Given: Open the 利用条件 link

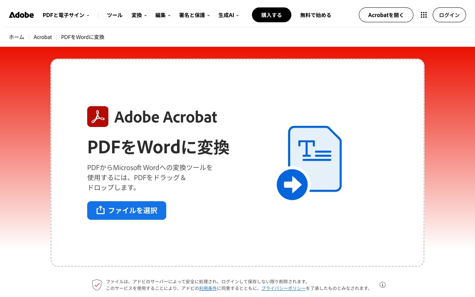Looking at the screenshot, I should coord(208,288).
